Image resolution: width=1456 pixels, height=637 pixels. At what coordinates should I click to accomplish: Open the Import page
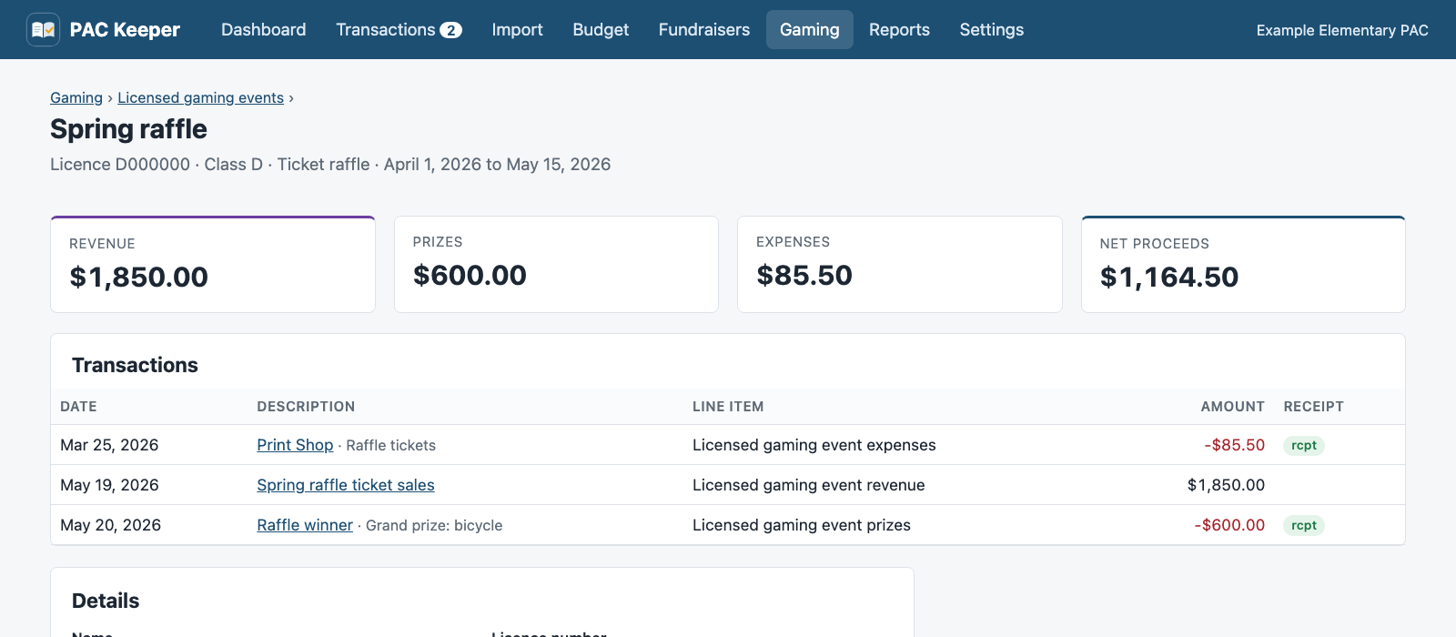518,30
